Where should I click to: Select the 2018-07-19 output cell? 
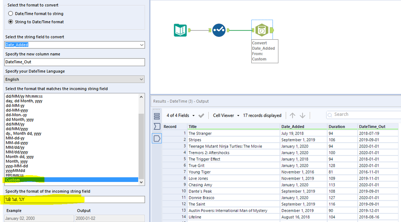(378, 133)
